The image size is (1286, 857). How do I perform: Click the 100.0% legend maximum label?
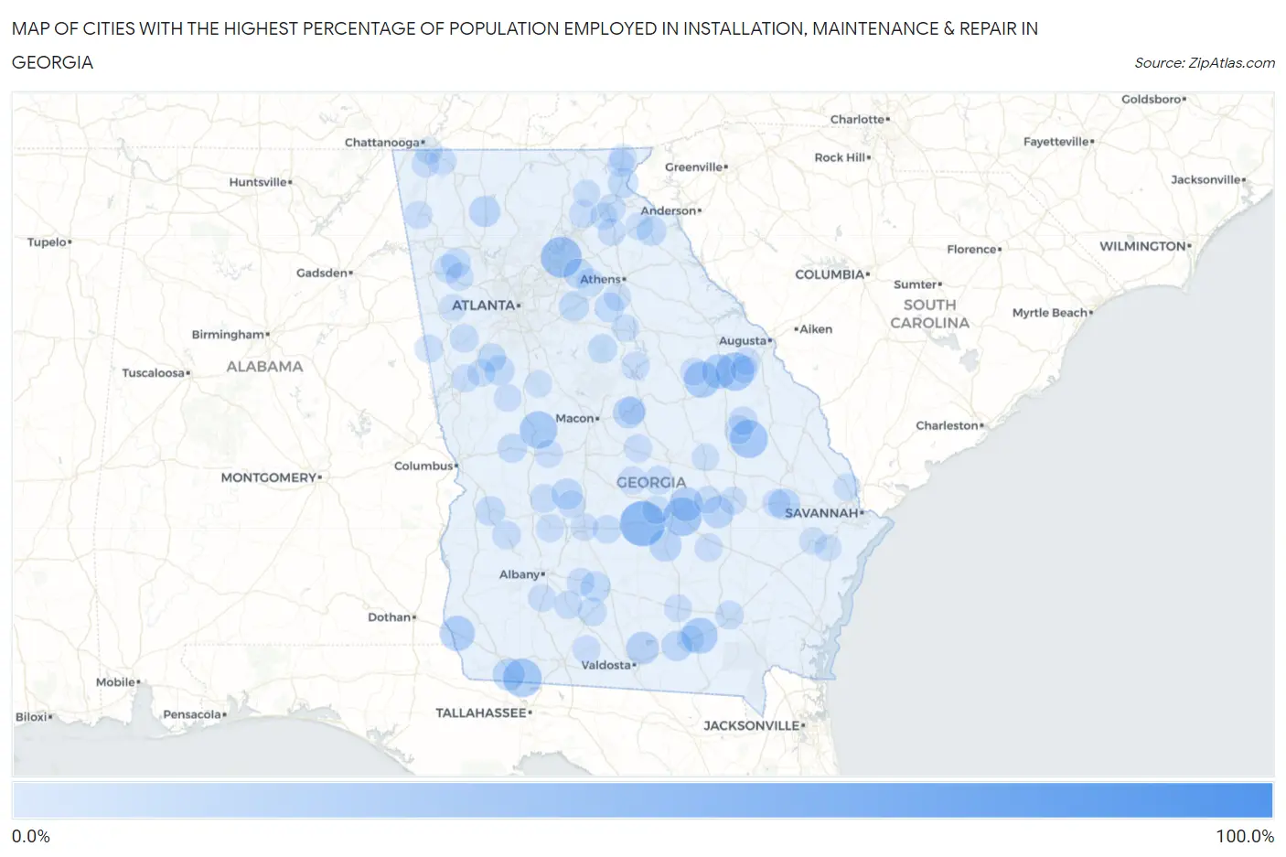pos(1245,837)
